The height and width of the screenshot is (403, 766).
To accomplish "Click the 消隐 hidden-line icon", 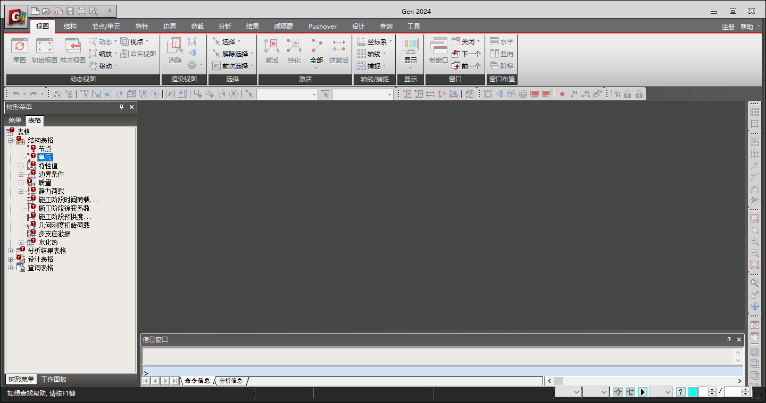I will [x=175, y=46].
